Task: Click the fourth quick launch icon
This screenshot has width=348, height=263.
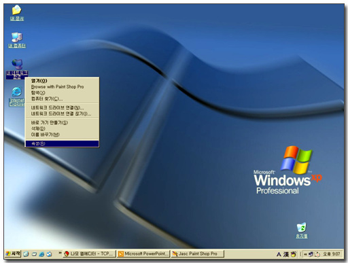Action: 49,254
